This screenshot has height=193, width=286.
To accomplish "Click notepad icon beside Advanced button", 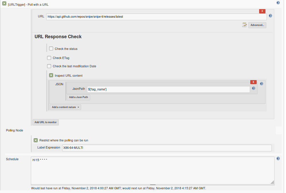I will [244, 25].
